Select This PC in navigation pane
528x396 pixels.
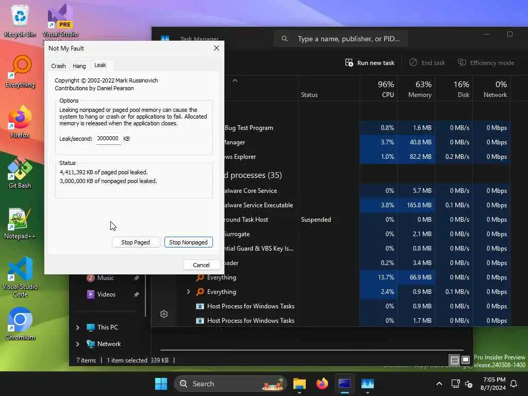pyautogui.click(x=103, y=327)
